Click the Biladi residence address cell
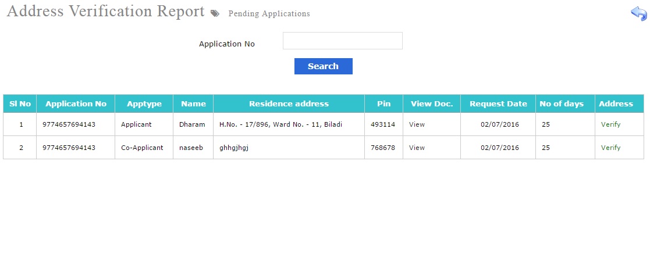This screenshot has width=650, height=261. point(289,124)
